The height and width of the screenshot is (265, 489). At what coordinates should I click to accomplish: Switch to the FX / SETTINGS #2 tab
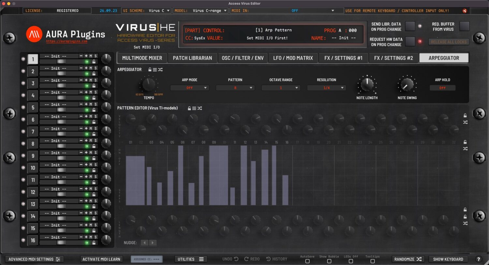tap(393, 58)
